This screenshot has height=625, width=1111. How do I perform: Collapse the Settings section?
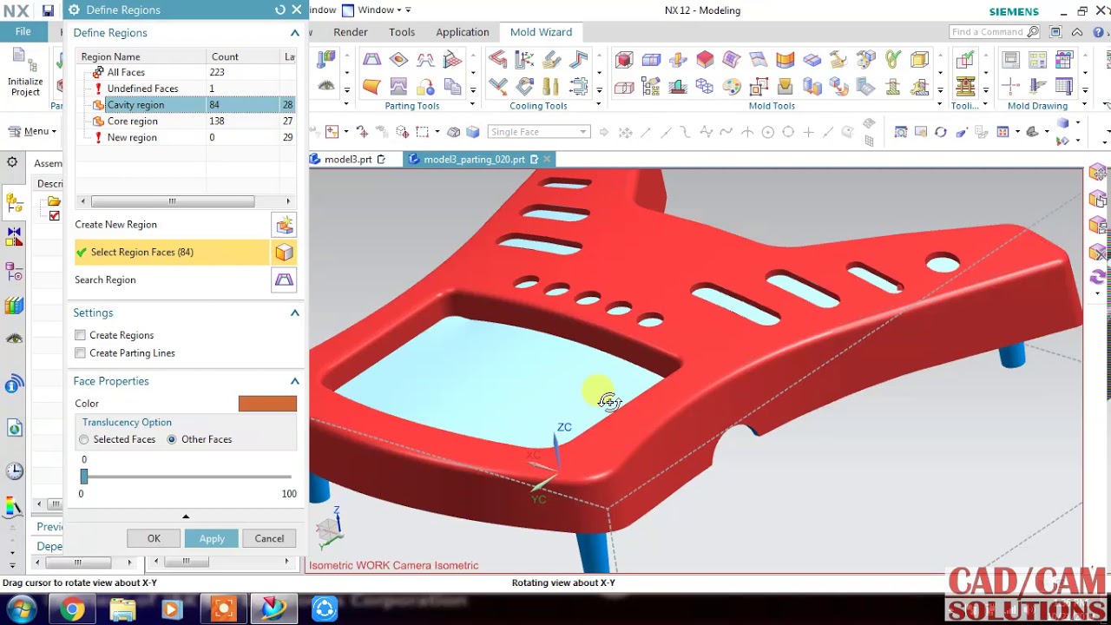pyautogui.click(x=295, y=312)
